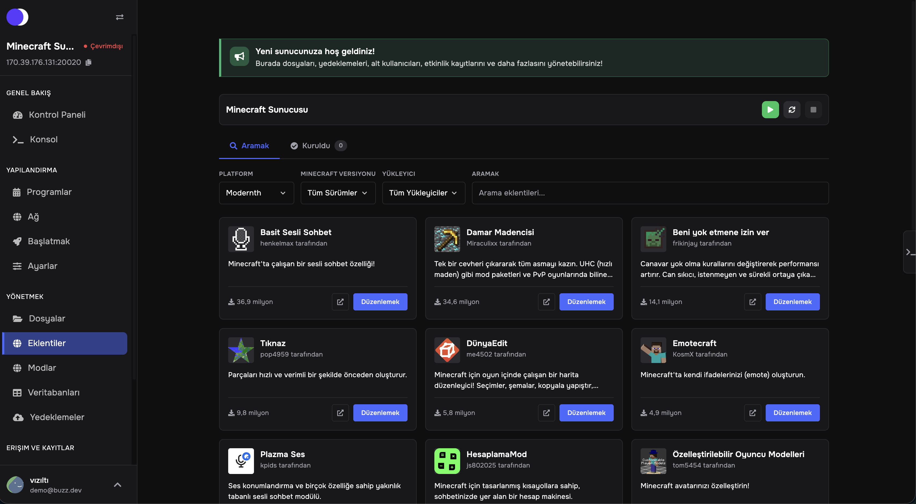Open the Veritabanları section
This screenshot has height=504, width=916.
(x=54, y=392)
